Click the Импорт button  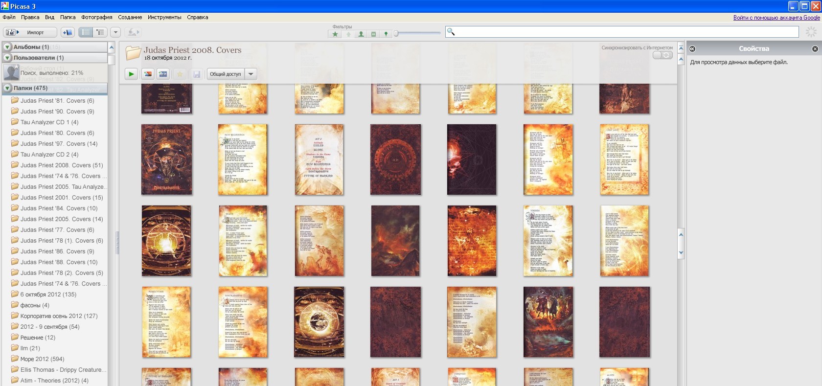click(x=30, y=32)
